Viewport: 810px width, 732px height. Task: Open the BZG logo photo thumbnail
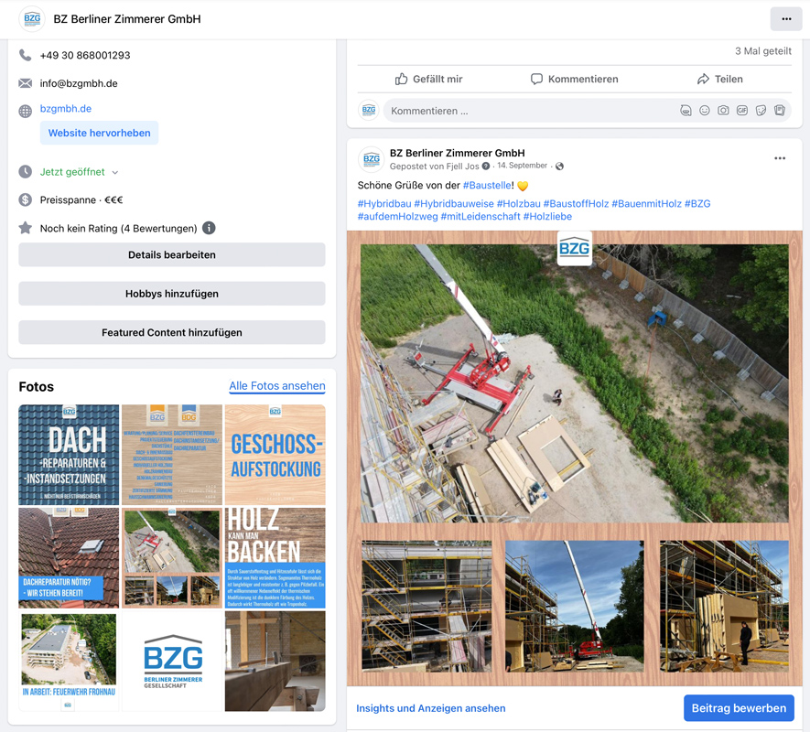coord(172,662)
